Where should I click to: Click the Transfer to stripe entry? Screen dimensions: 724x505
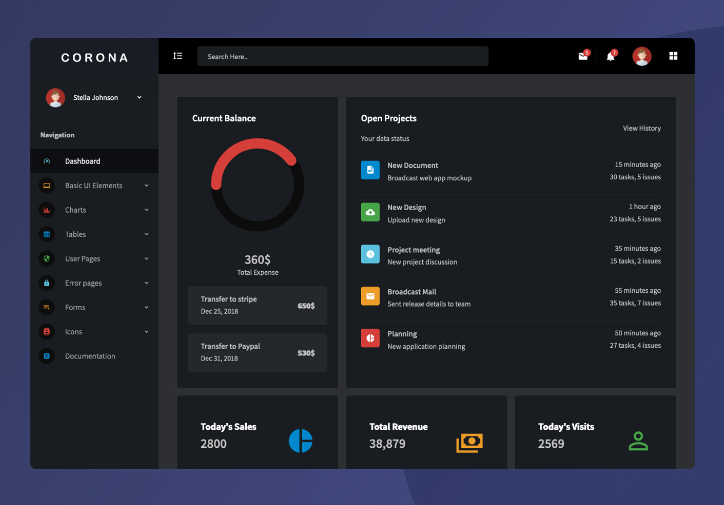pos(257,306)
